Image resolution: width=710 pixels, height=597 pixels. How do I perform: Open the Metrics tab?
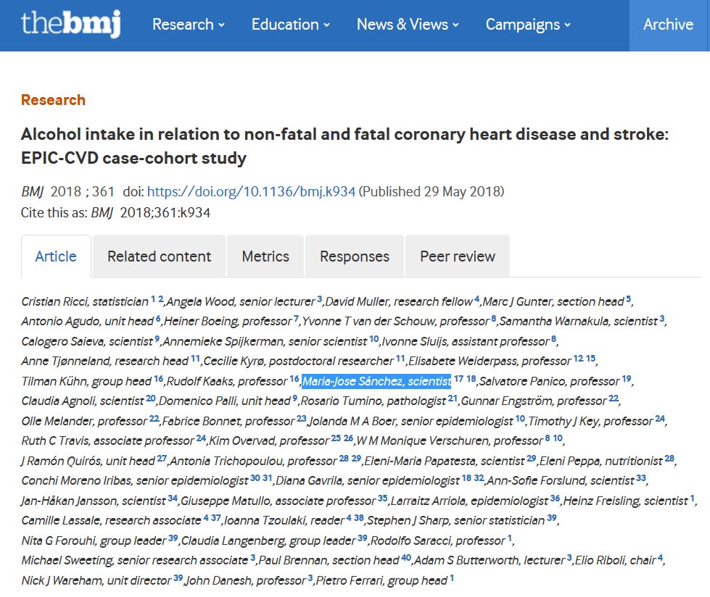(x=265, y=256)
